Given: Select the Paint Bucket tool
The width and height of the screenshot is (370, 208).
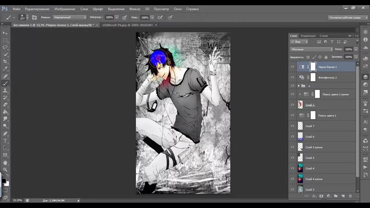Looking at the screenshot, I should coord(5,112).
